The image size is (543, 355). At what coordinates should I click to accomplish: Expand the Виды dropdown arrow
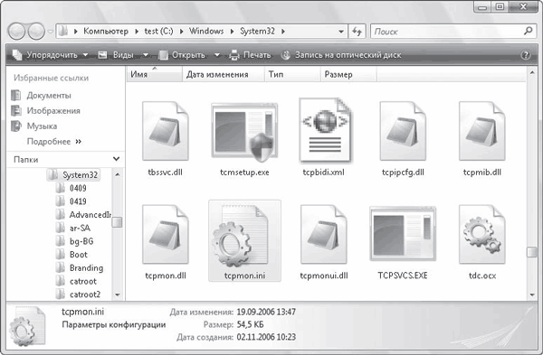point(146,55)
